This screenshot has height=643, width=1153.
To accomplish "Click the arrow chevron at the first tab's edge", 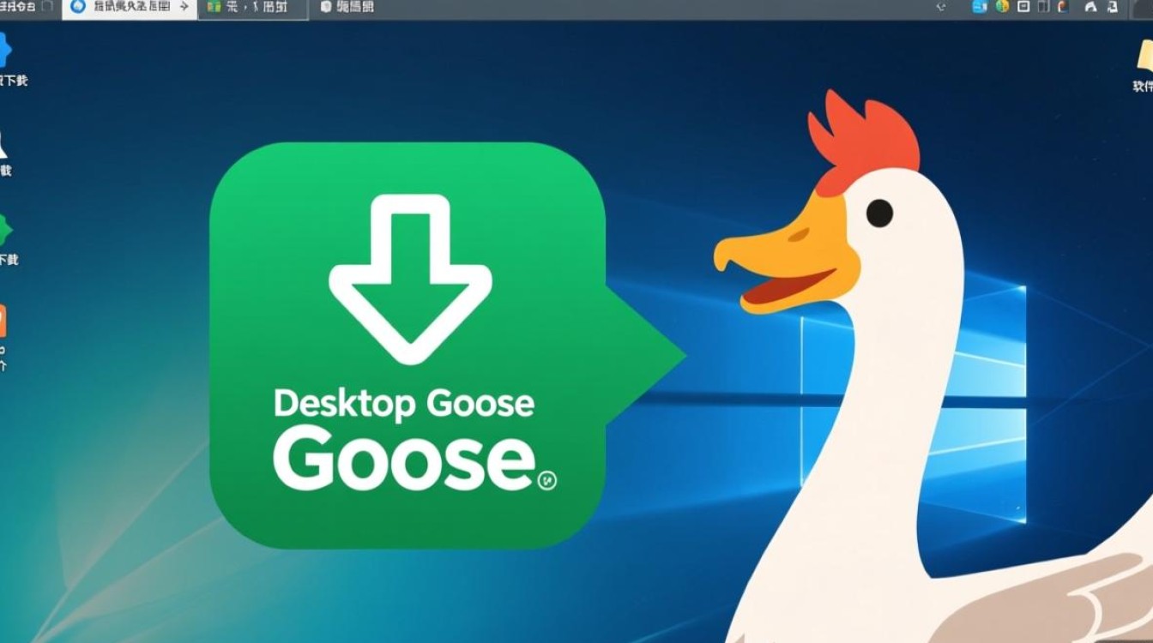I will [183, 7].
